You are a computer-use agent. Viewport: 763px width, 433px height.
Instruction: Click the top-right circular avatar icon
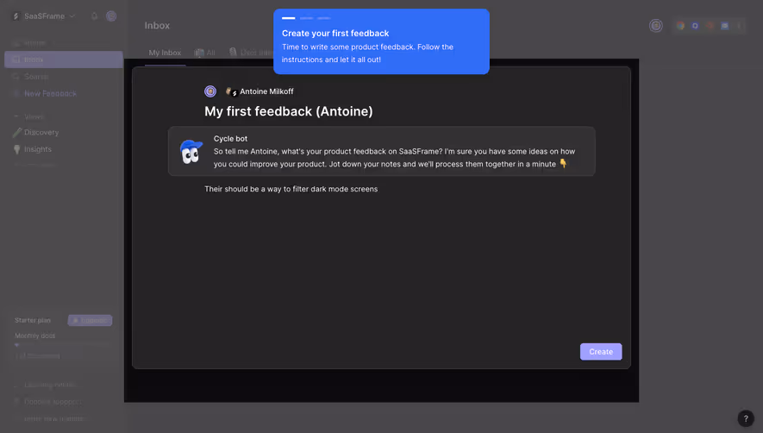point(656,25)
